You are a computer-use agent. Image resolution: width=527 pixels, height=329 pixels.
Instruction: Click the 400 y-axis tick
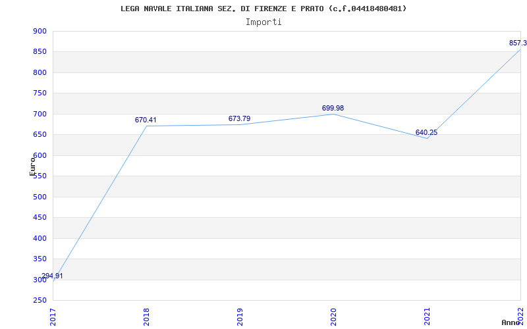[x=40, y=238]
